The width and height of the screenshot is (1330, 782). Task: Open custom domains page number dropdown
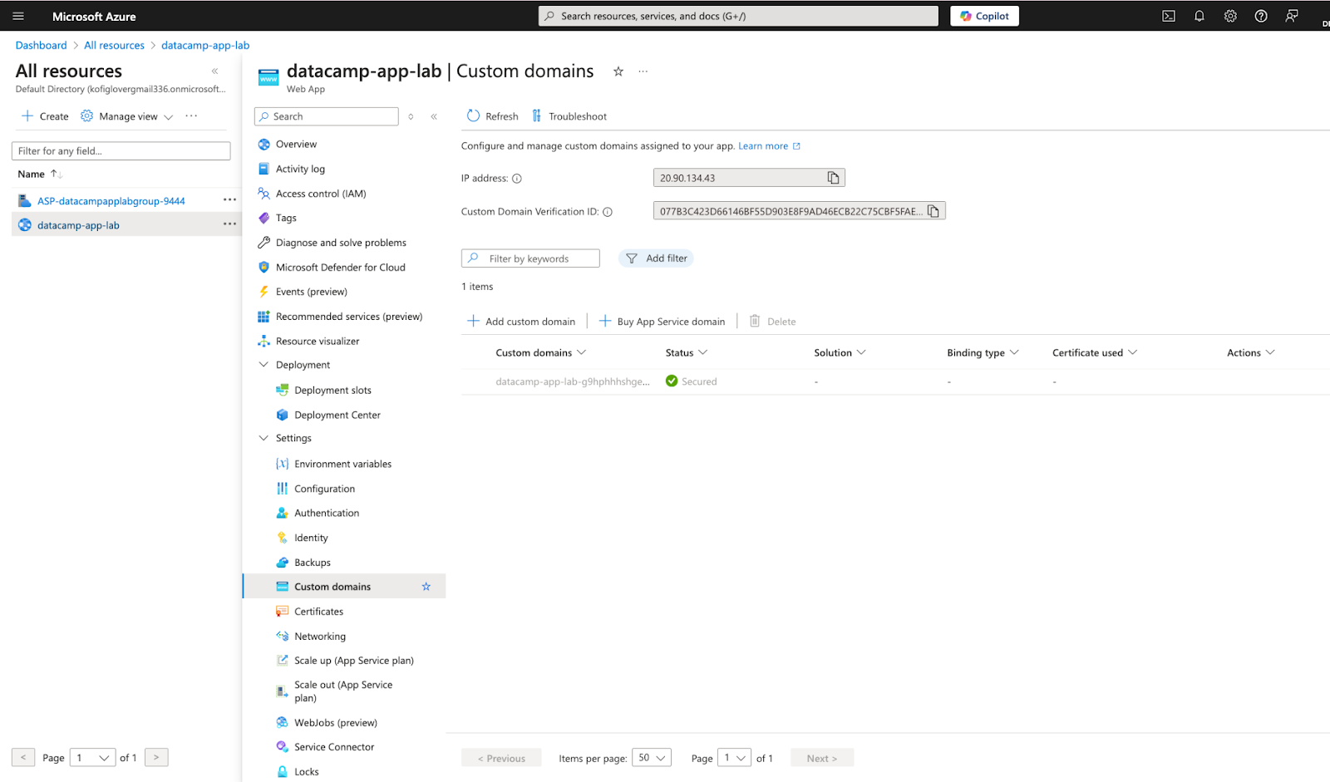[734, 758]
